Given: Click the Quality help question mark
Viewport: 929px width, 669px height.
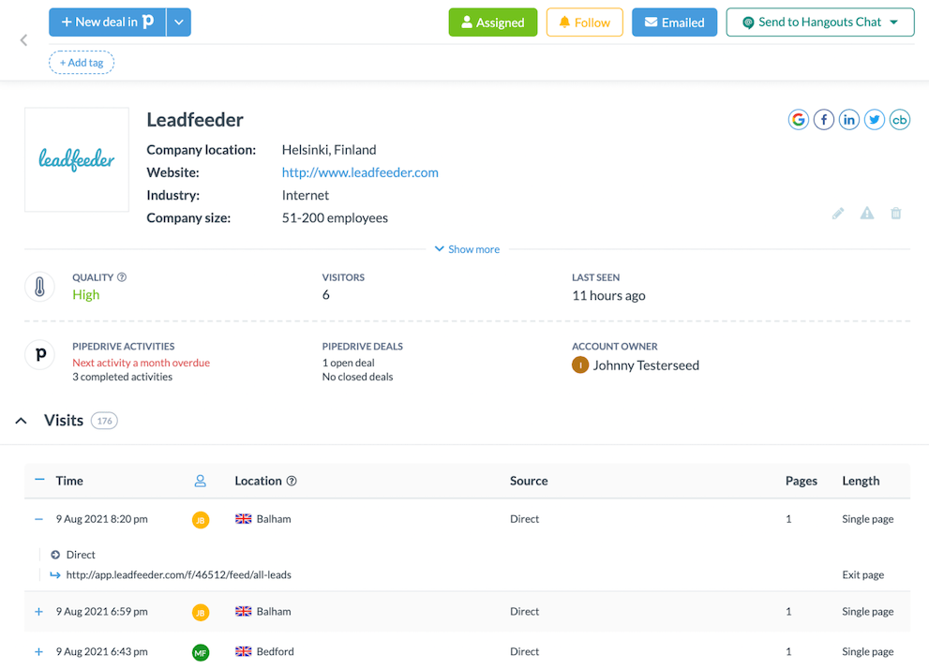Looking at the screenshot, I should pos(122,277).
